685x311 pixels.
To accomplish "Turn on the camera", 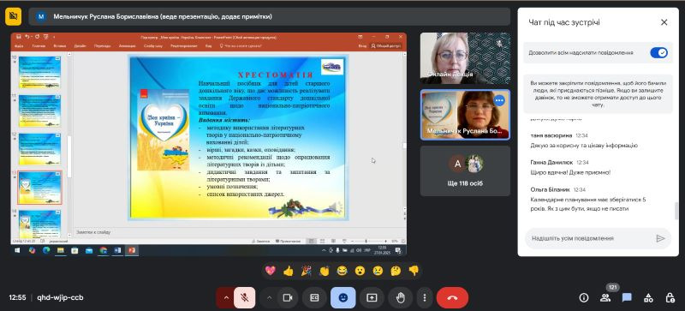I will [288, 298].
